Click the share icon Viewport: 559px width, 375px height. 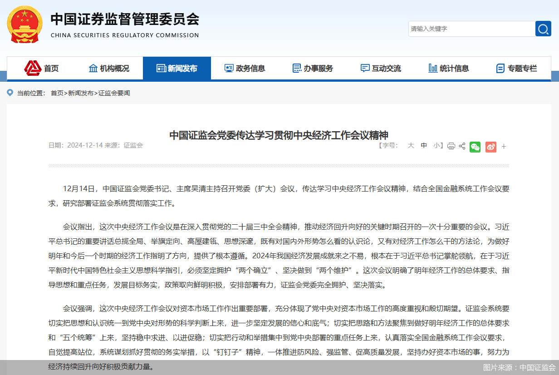click(x=462, y=146)
